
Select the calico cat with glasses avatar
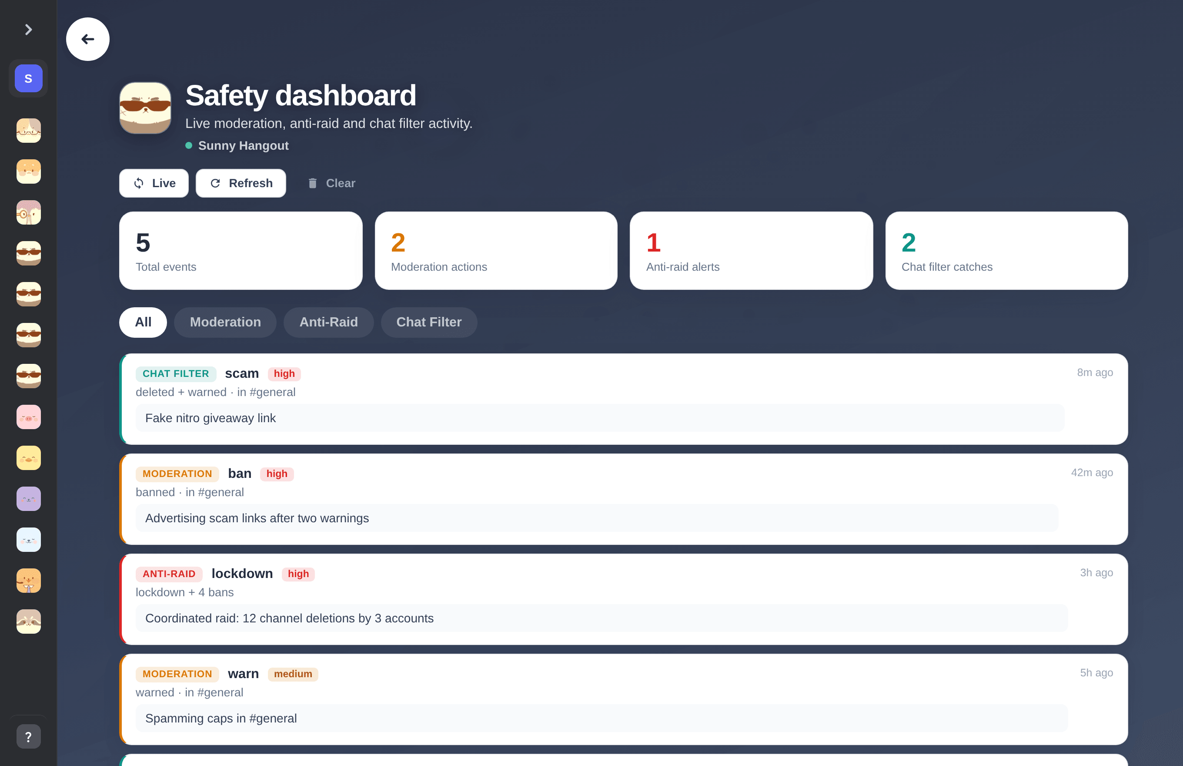28,130
